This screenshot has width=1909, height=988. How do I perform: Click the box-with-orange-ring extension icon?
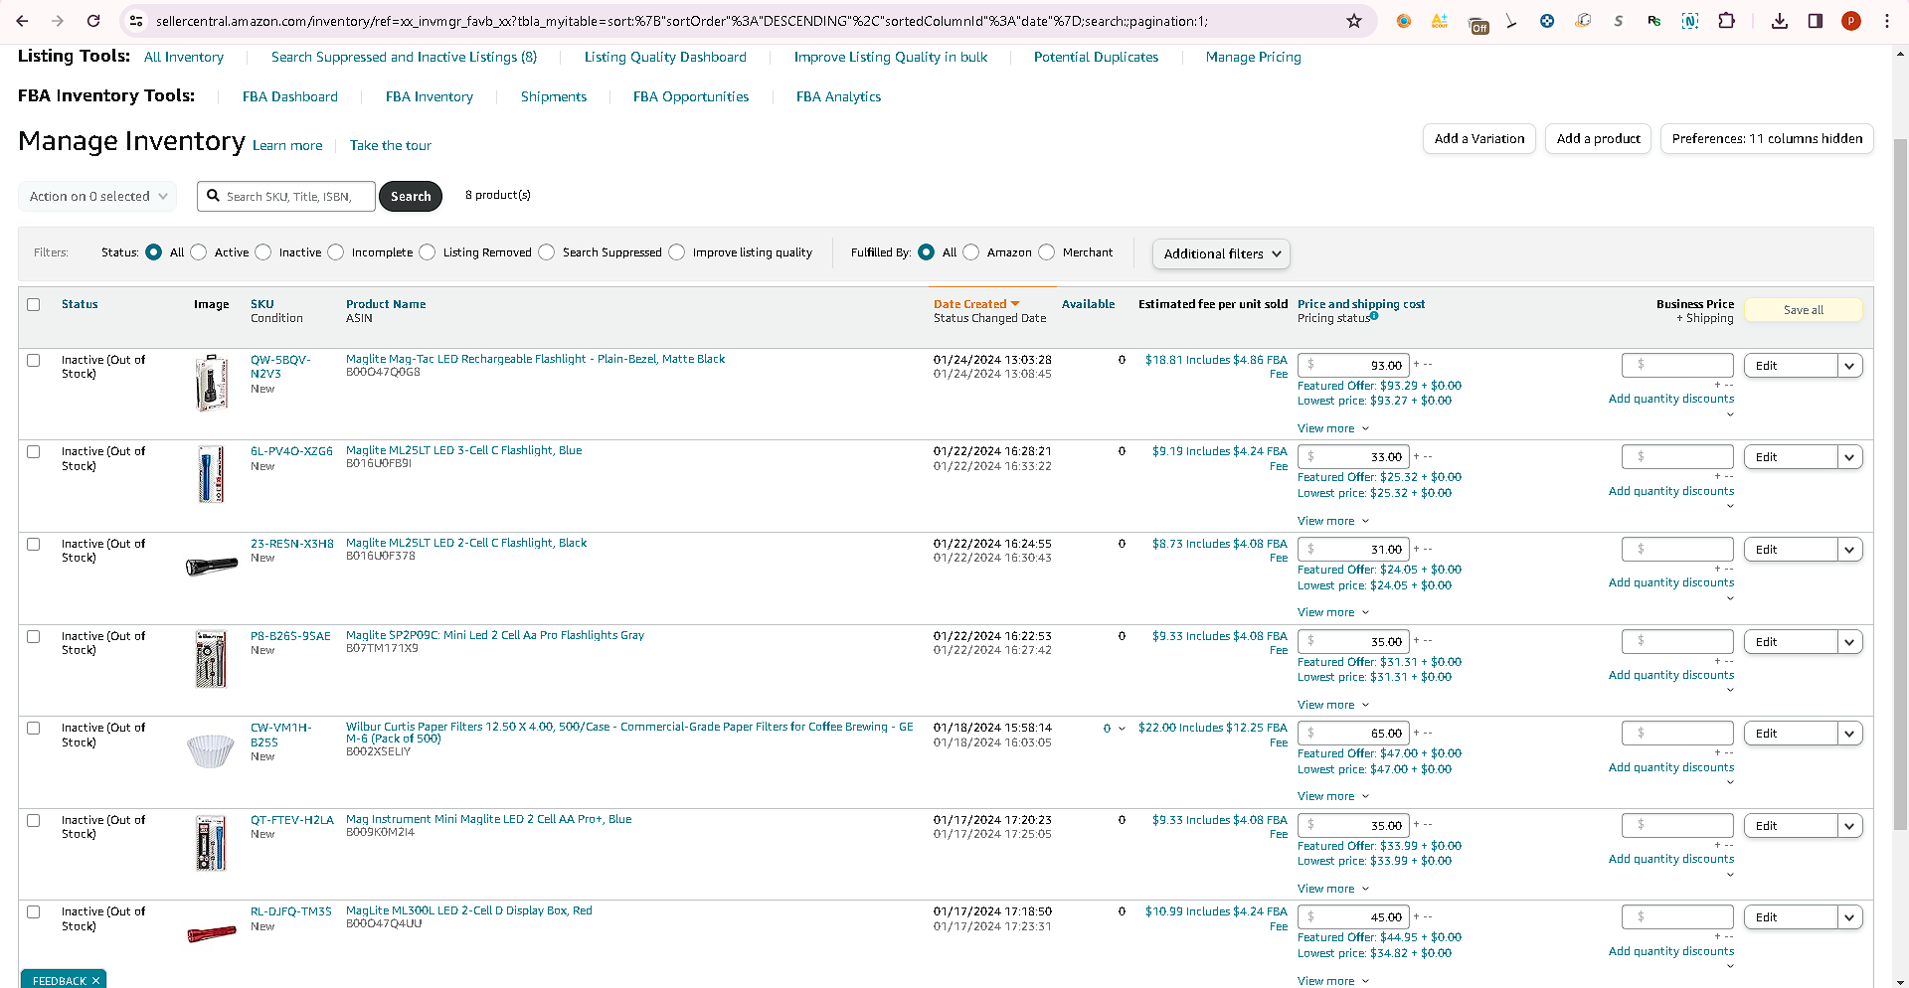(x=1583, y=21)
